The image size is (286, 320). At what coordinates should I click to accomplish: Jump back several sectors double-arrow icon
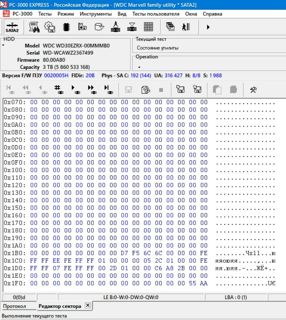point(27,90)
